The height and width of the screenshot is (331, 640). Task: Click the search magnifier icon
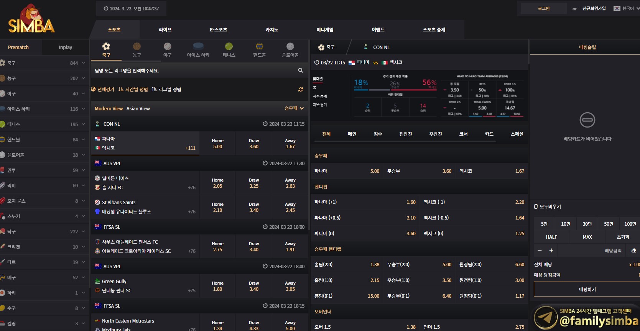click(301, 70)
